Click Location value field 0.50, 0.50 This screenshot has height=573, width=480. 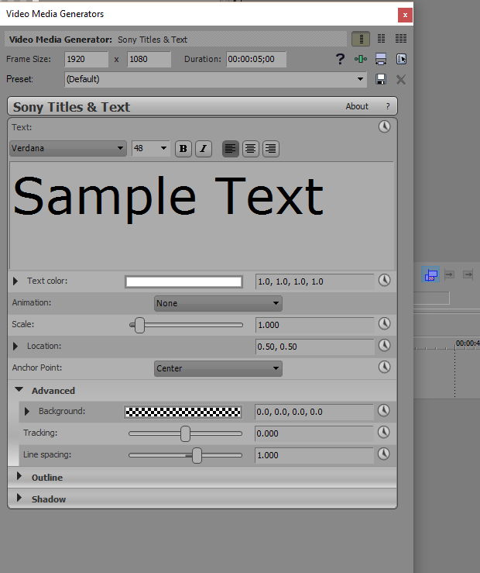[315, 347]
